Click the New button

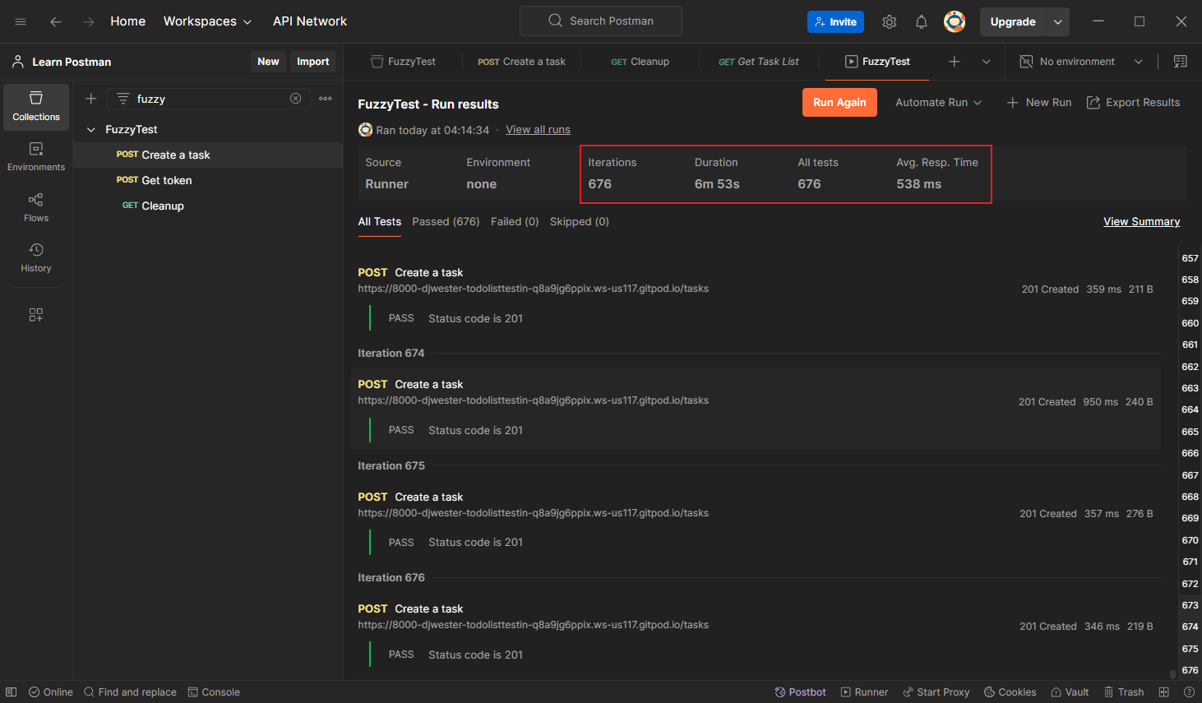(268, 62)
